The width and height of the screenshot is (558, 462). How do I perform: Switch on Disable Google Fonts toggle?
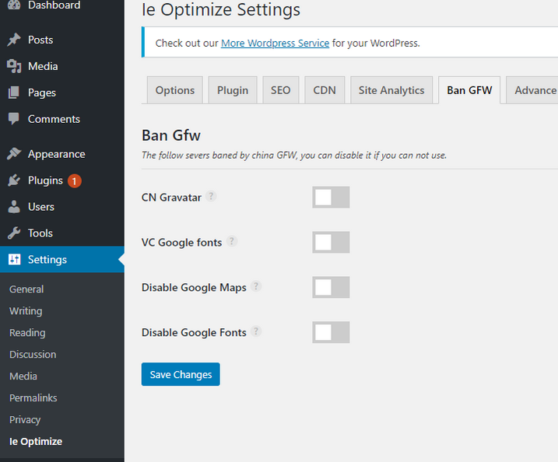(331, 333)
